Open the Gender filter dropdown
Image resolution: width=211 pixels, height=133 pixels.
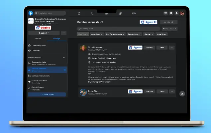click(x=149, y=34)
